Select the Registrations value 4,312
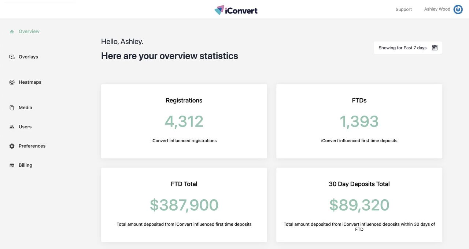469x249 pixels. click(184, 121)
